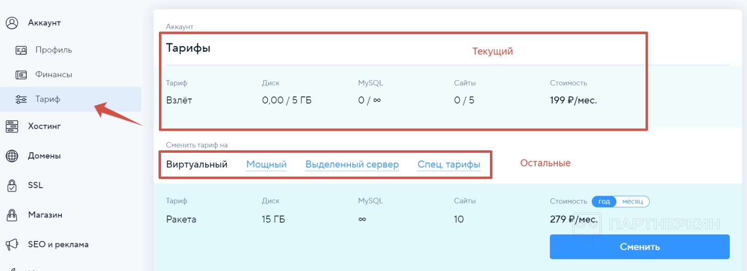Viewport: 747px width, 271px height.
Task: Switch pricing toggle to 'месяц'
Action: pyautogui.click(x=633, y=202)
